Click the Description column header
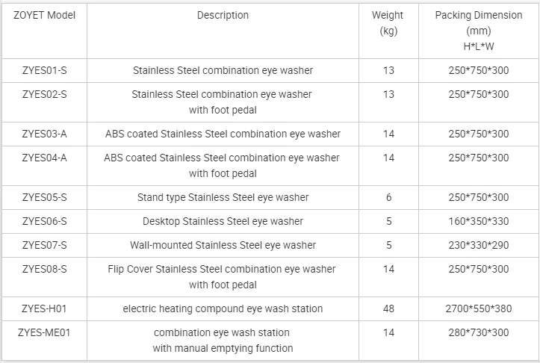This screenshot has height=363, width=540. [223, 16]
